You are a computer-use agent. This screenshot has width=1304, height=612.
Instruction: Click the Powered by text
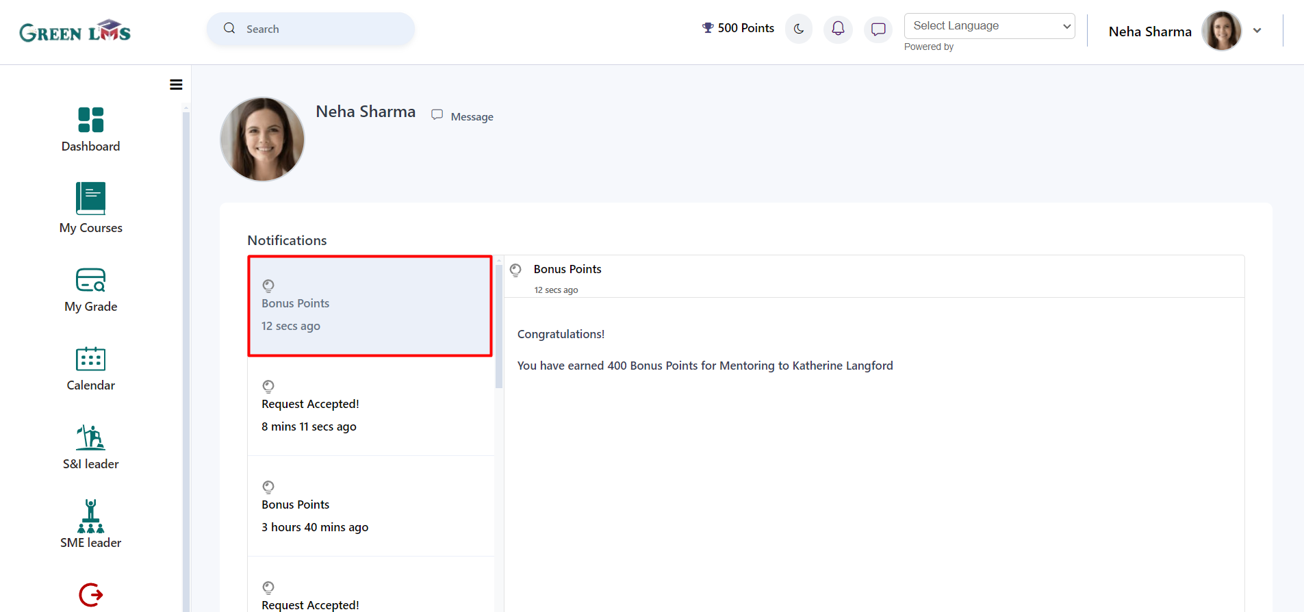928,47
